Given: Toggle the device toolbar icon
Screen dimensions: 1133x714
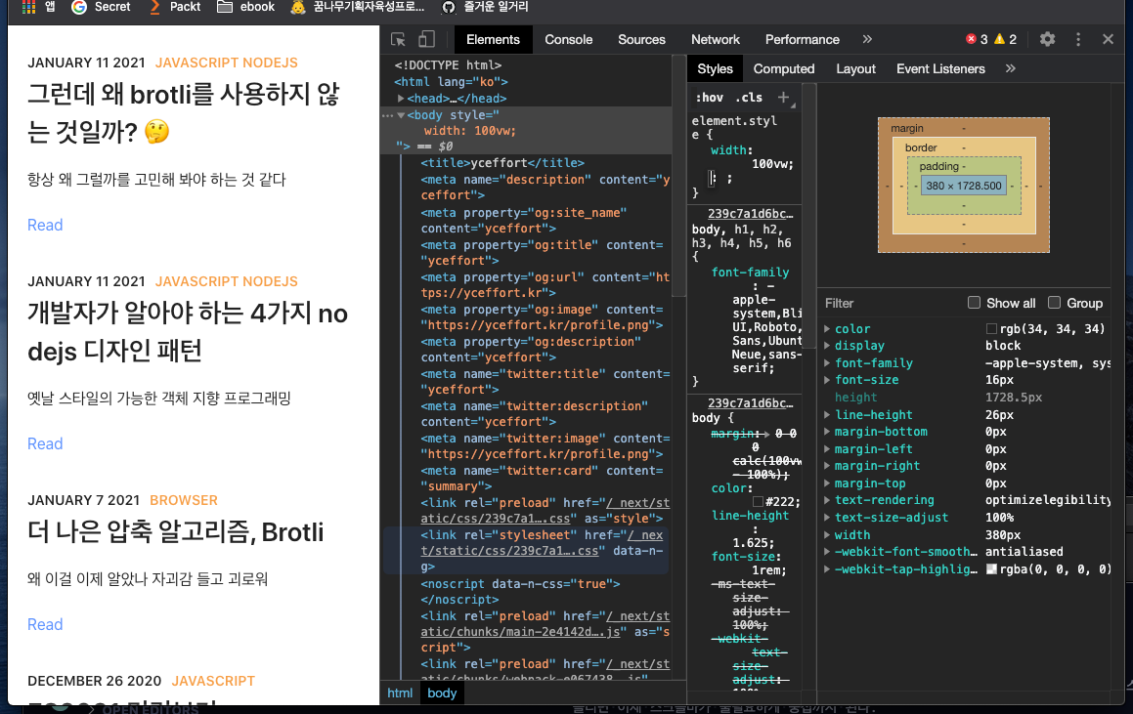Looking at the screenshot, I should pyautogui.click(x=426, y=40).
